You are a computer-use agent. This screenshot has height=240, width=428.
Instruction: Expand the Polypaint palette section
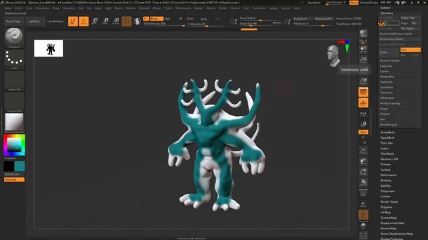click(x=387, y=207)
